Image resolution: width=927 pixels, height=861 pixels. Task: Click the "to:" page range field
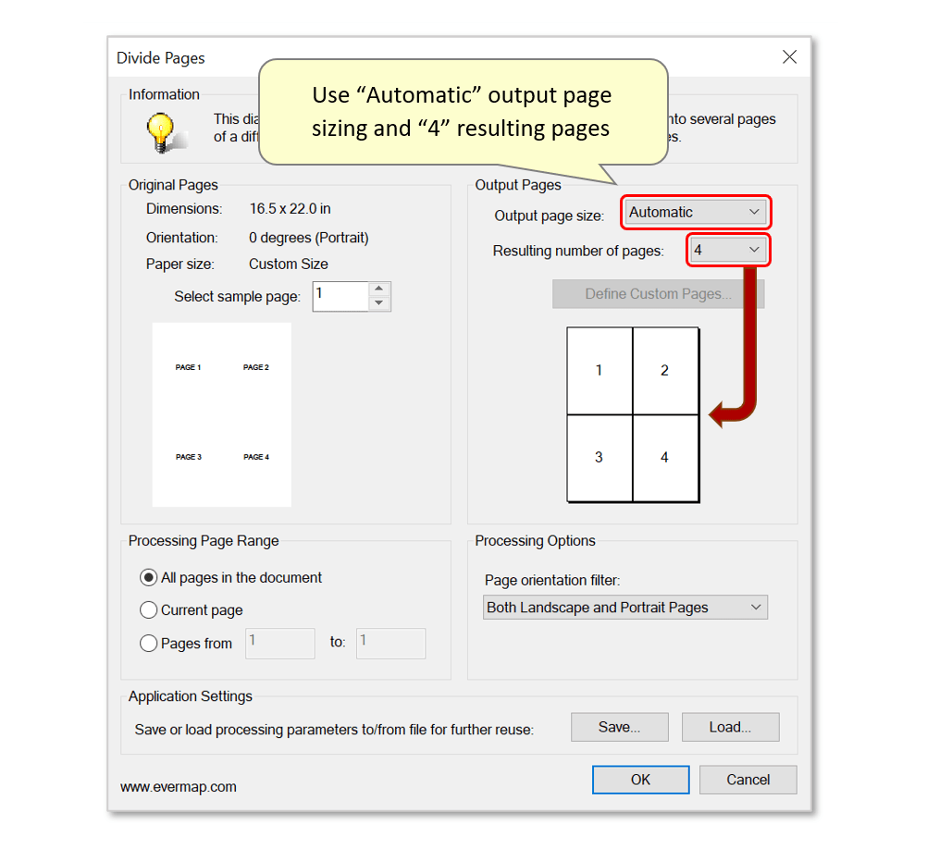tap(390, 644)
